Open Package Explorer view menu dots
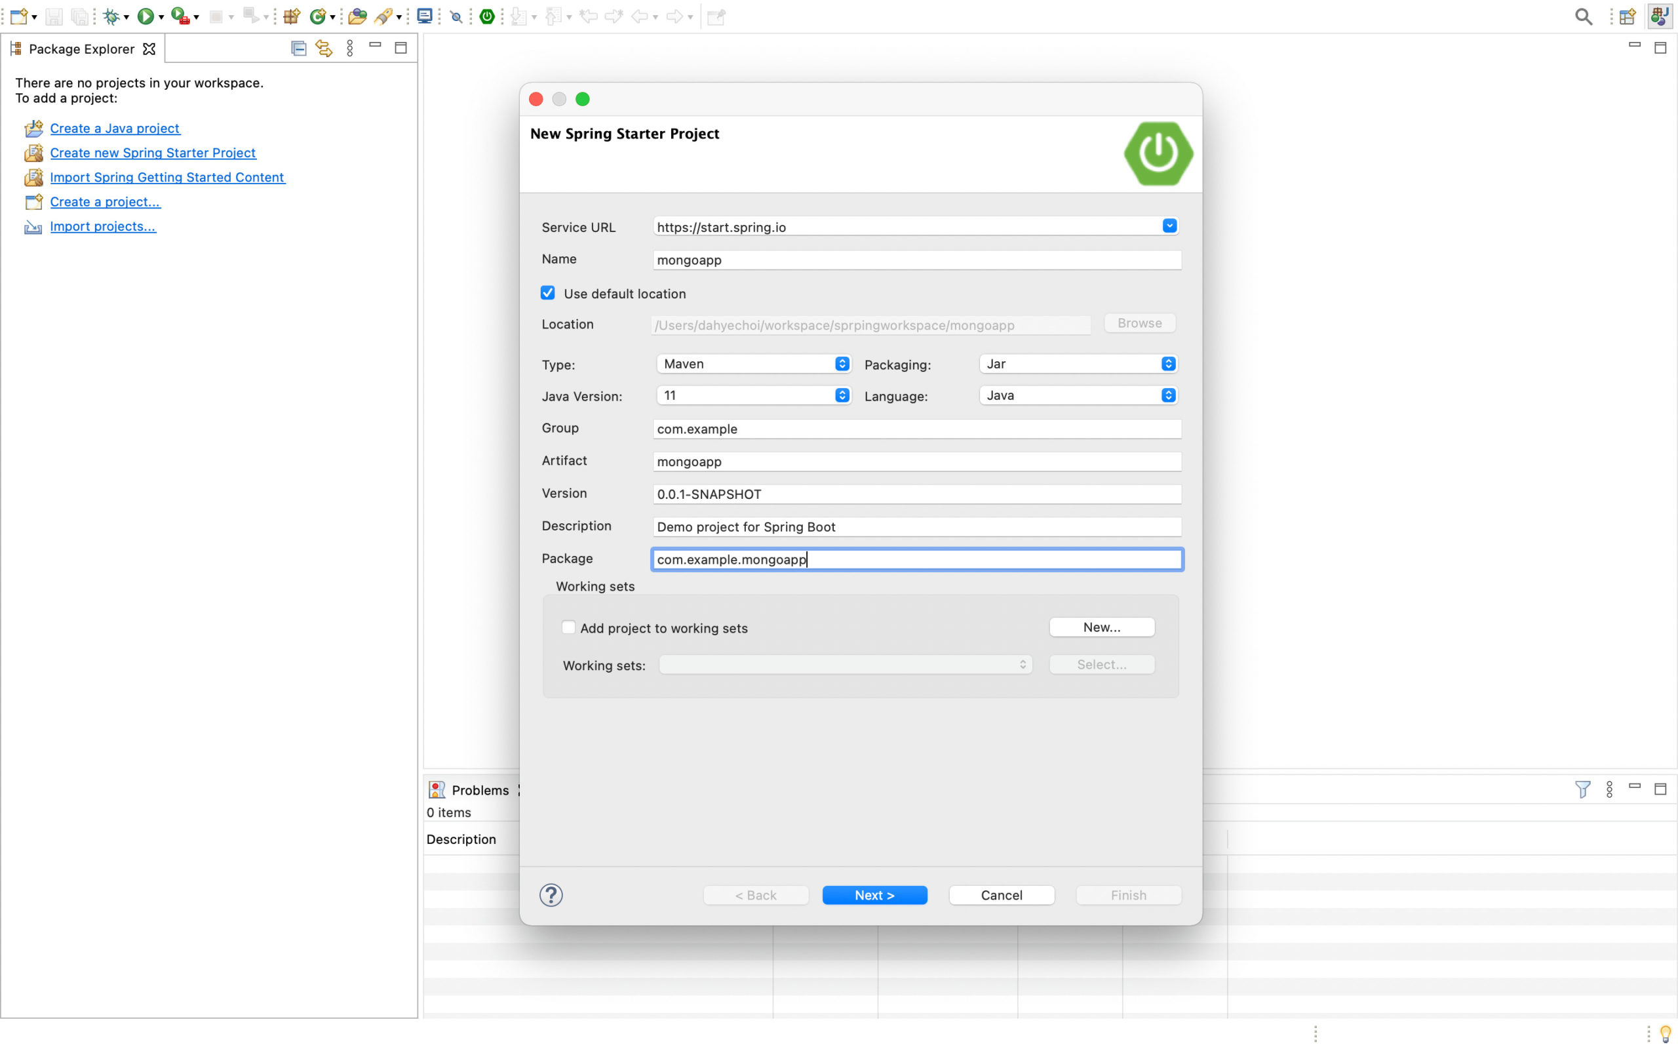 [350, 48]
